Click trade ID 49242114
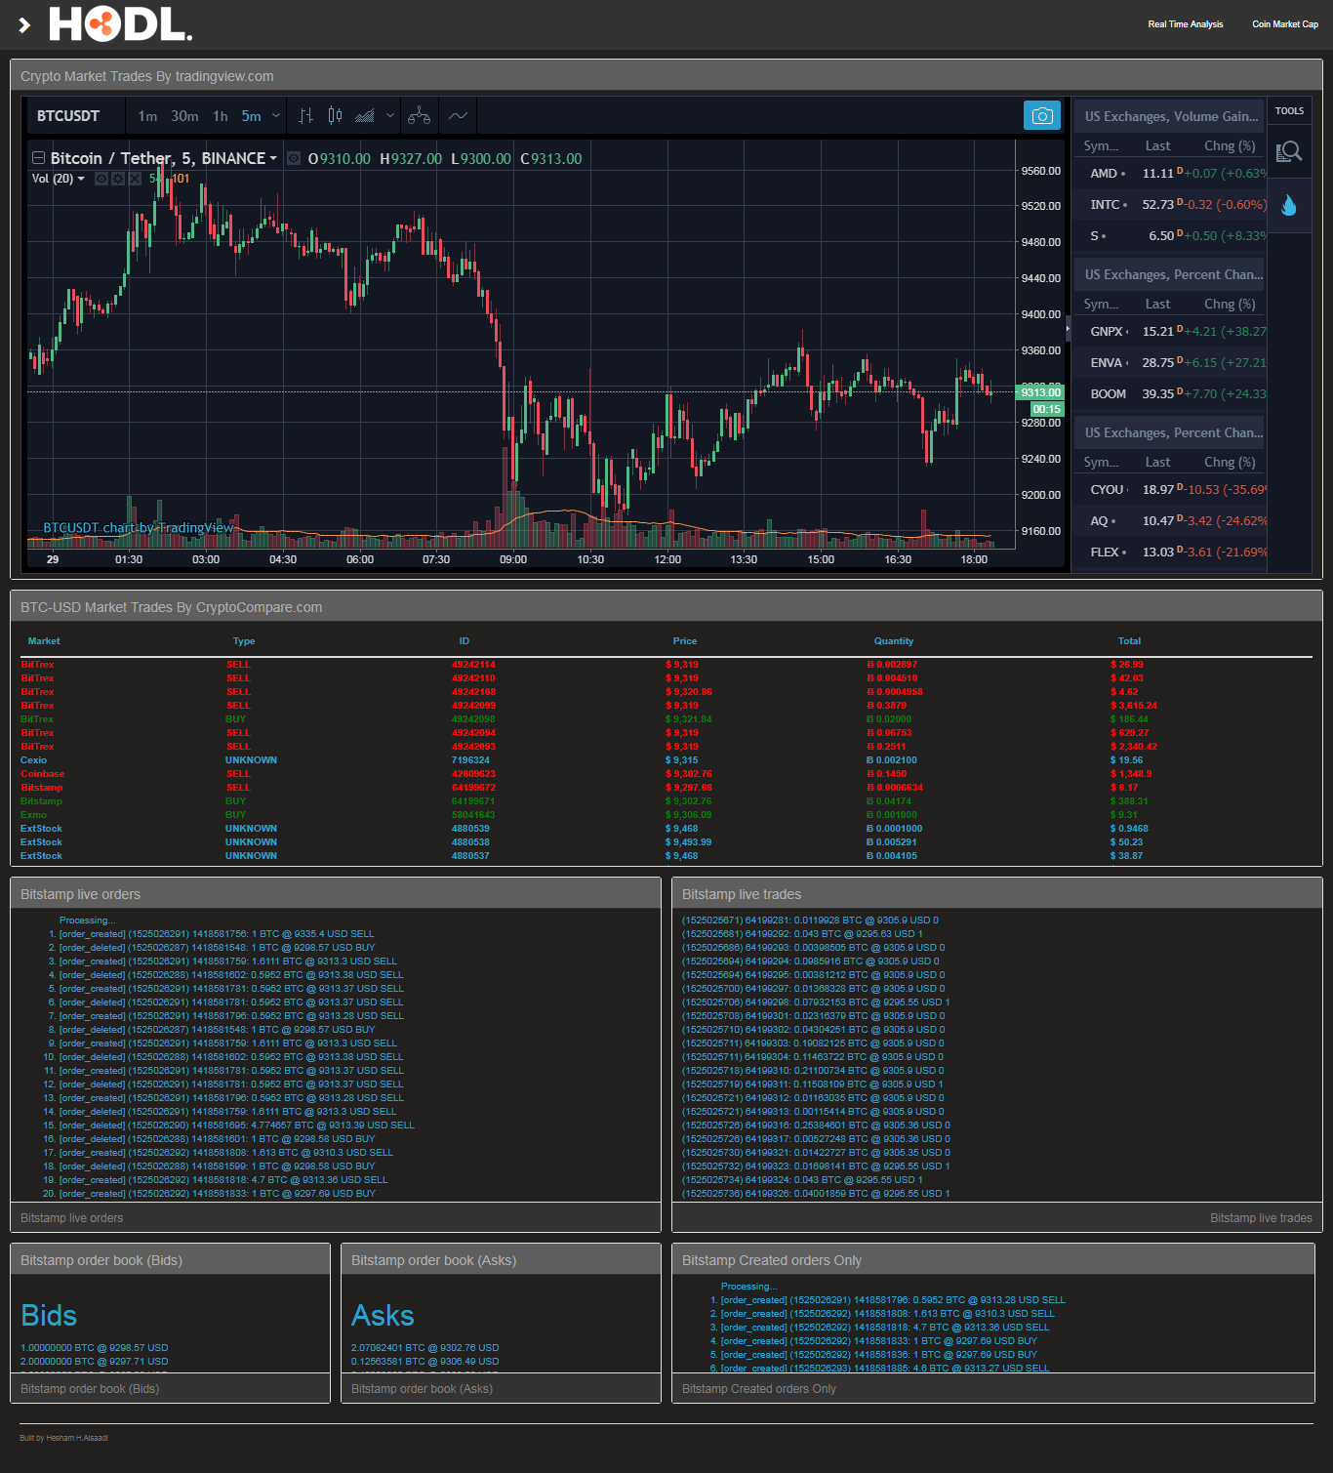 click(473, 665)
